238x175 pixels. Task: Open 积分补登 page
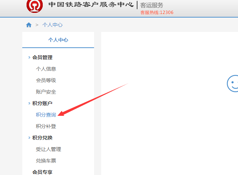46,126
